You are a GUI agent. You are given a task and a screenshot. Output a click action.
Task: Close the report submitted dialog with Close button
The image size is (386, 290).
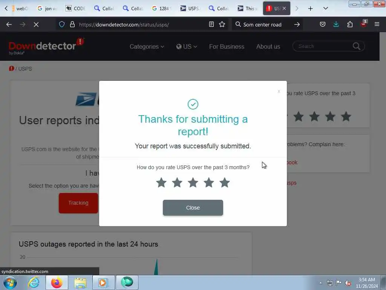tap(193, 208)
